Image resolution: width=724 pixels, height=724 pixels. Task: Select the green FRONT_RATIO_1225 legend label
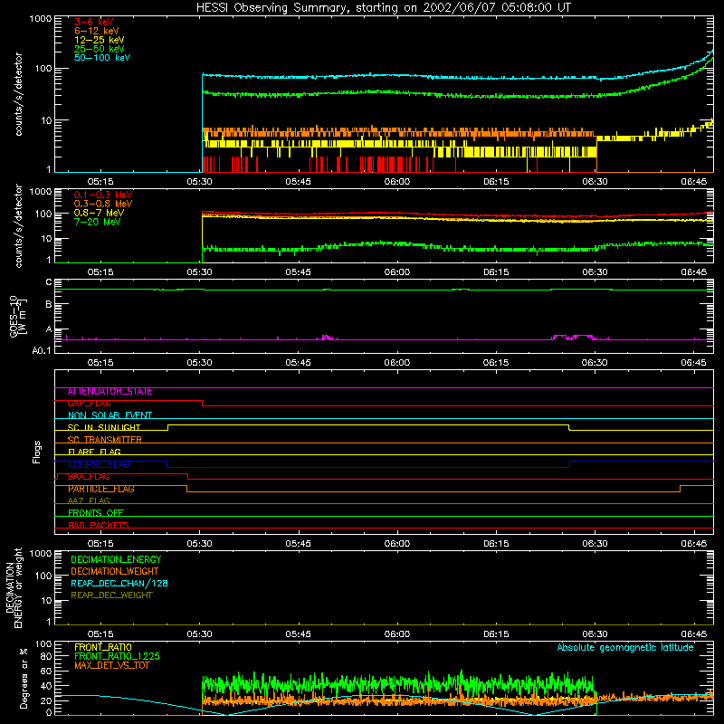coord(117,656)
